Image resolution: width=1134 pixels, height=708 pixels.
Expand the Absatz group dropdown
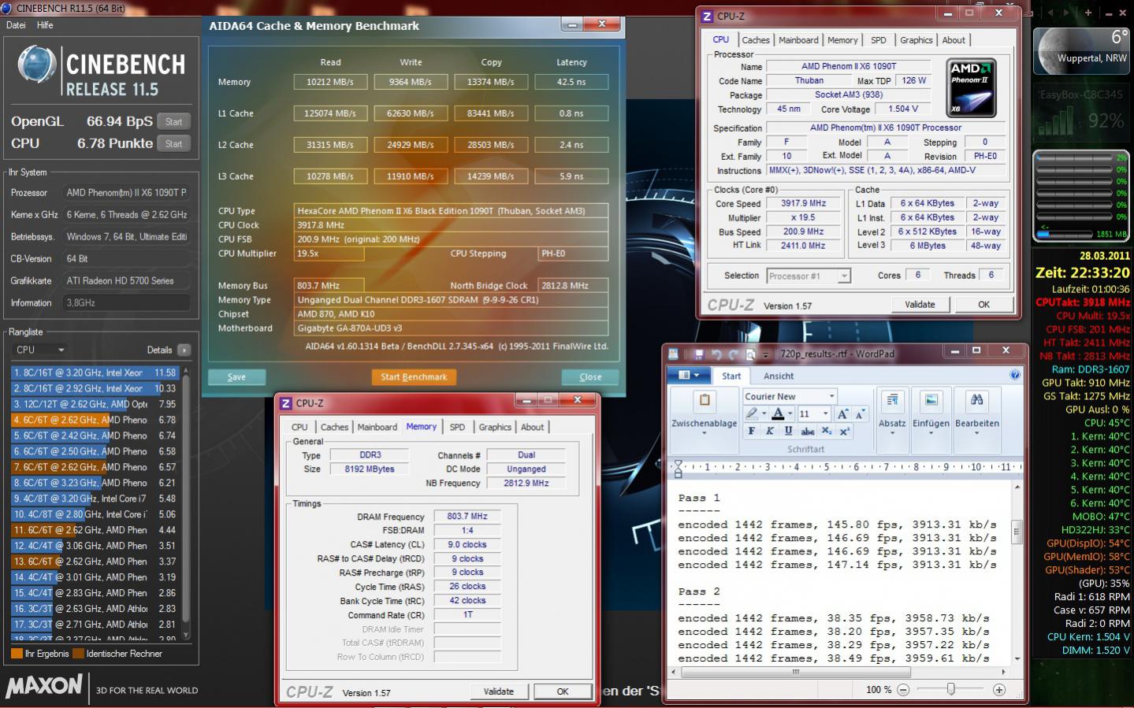(x=892, y=432)
